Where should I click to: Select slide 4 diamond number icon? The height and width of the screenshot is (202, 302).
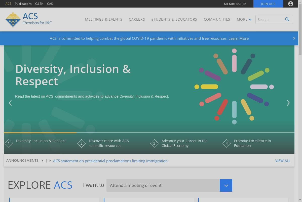(227, 143)
